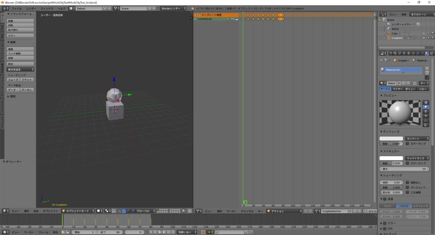Click the pin properties context icon

click(381, 60)
